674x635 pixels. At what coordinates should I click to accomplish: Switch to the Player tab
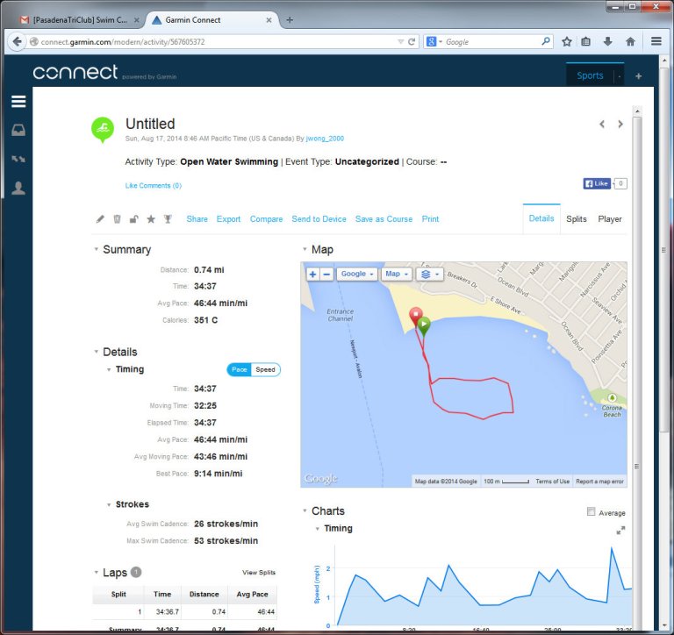tap(610, 219)
